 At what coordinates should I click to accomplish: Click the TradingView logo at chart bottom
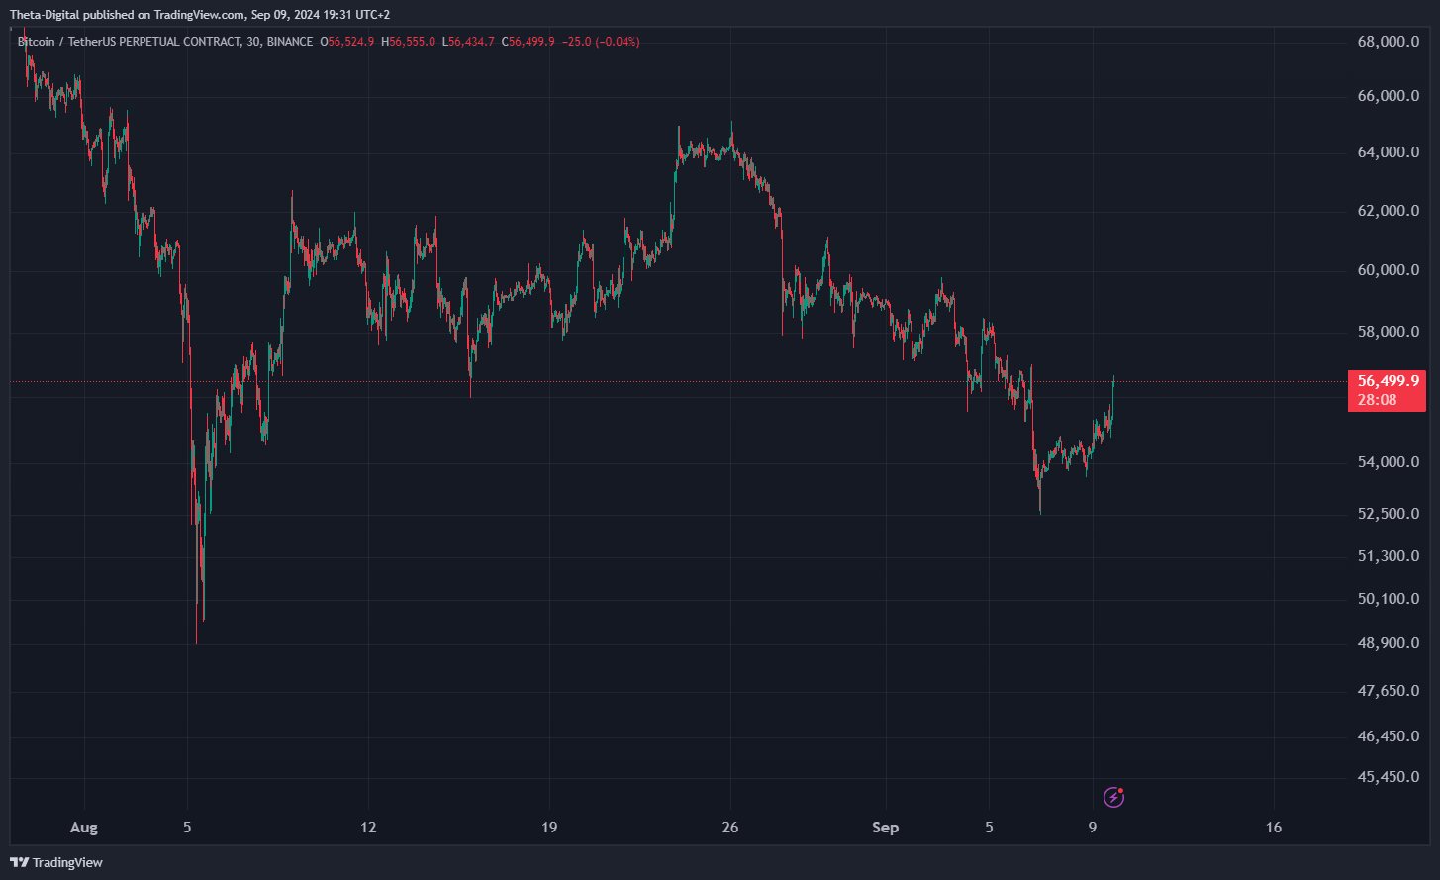coord(56,862)
